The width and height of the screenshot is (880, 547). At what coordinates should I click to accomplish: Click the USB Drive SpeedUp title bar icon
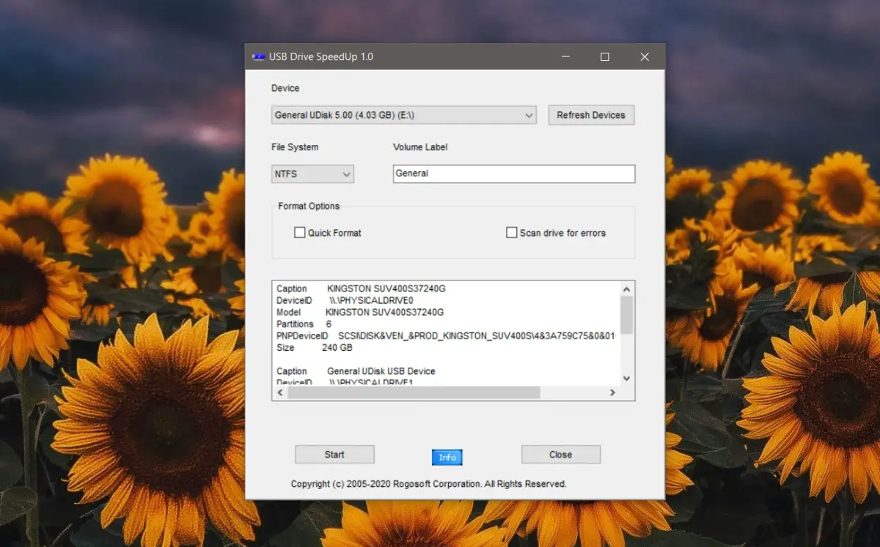tap(258, 57)
